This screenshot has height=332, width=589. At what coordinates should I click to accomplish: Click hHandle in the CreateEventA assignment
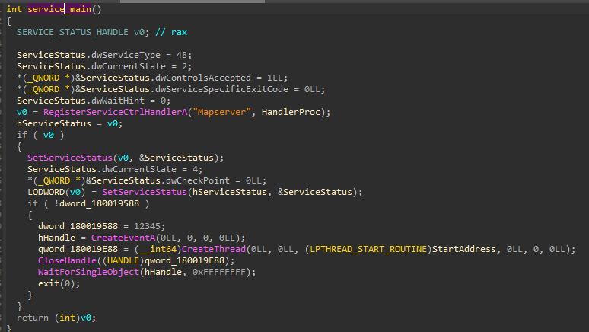click(57, 238)
